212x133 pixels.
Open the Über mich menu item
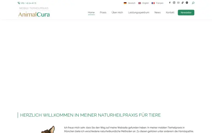[x=117, y=12]
